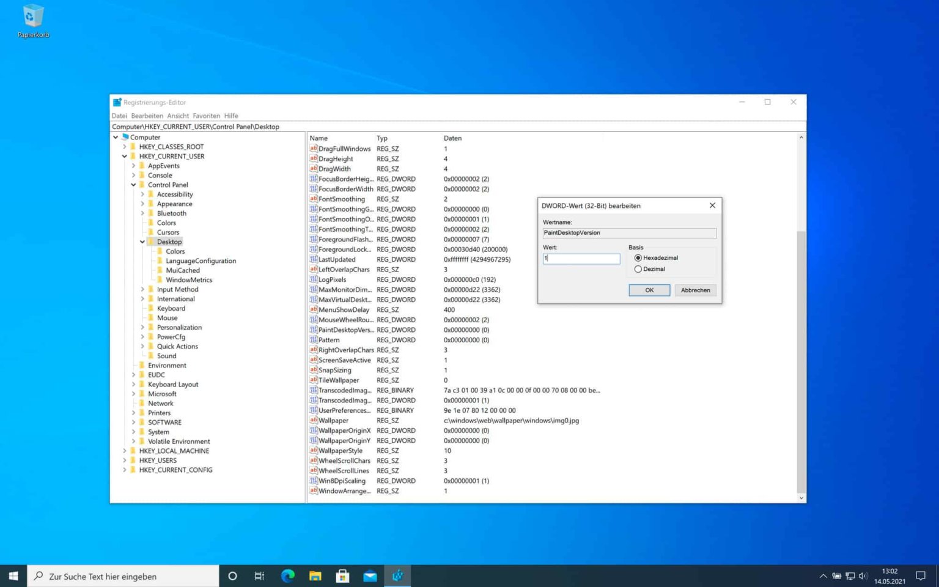This screenshot has width=939, height=587.
Task: Open the Mail app from the taskbar
Action: 370,575
